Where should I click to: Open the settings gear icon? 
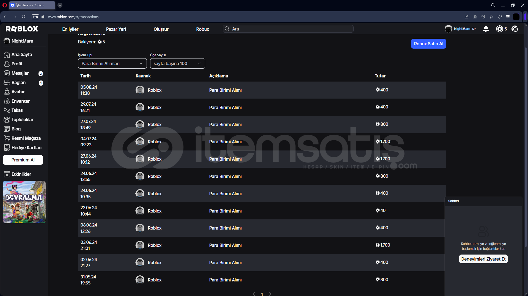[515, 29]
